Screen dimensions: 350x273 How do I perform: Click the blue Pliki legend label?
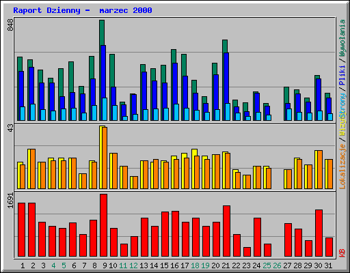pos(342,75)
